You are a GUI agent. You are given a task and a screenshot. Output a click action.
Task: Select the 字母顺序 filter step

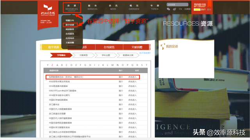click(x=61, y=55)
